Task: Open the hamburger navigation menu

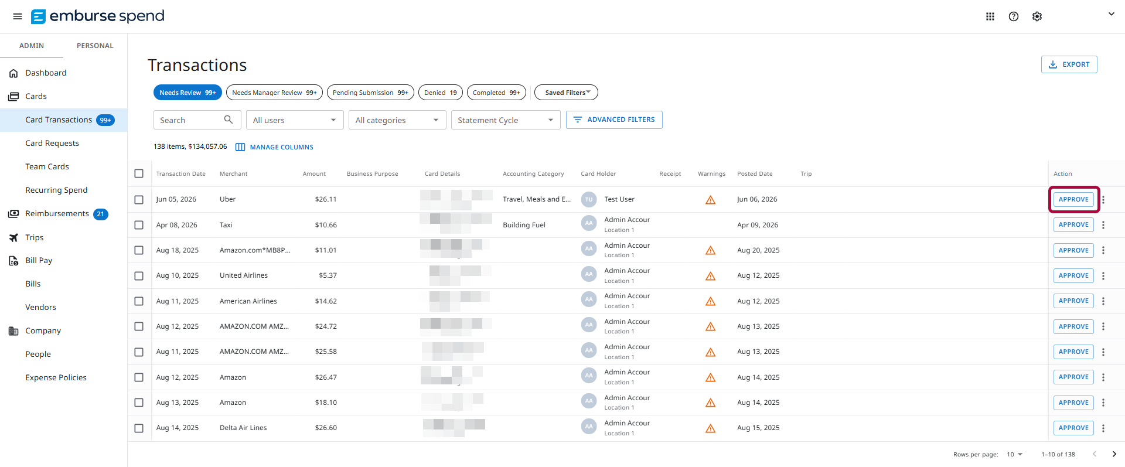Action: [18, 16]
